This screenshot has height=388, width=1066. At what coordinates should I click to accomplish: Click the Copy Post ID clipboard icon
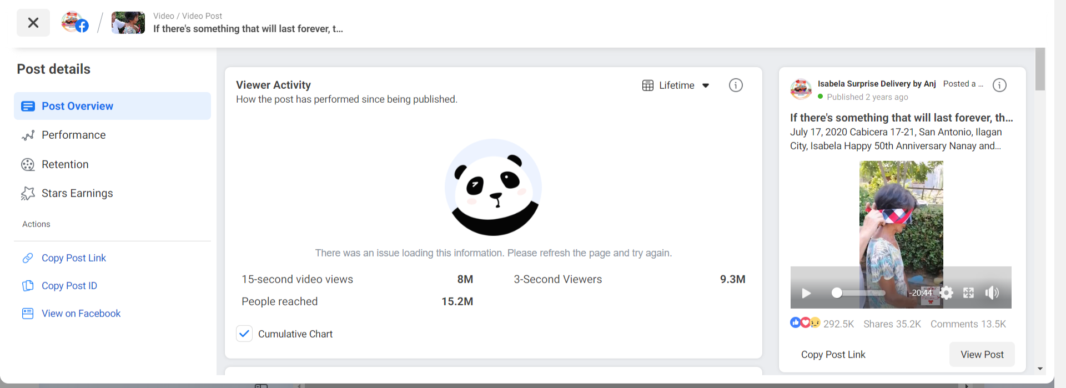(28, 286)
